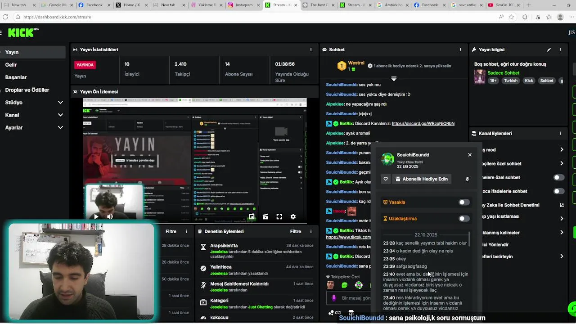Open 'efleri belirleyin' chevron

tap(562, 256)
